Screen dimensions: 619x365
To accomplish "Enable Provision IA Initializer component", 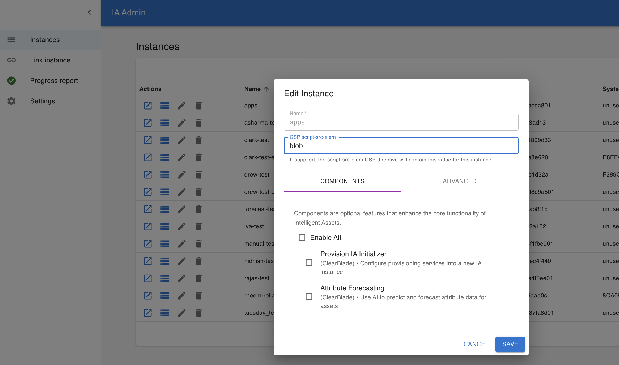I will (309, 263).
